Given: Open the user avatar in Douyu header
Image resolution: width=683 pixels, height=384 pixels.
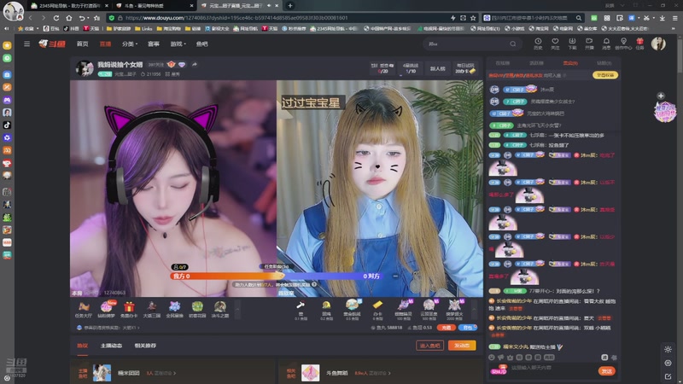Looking at the screenshot, I should coord(658,44).
